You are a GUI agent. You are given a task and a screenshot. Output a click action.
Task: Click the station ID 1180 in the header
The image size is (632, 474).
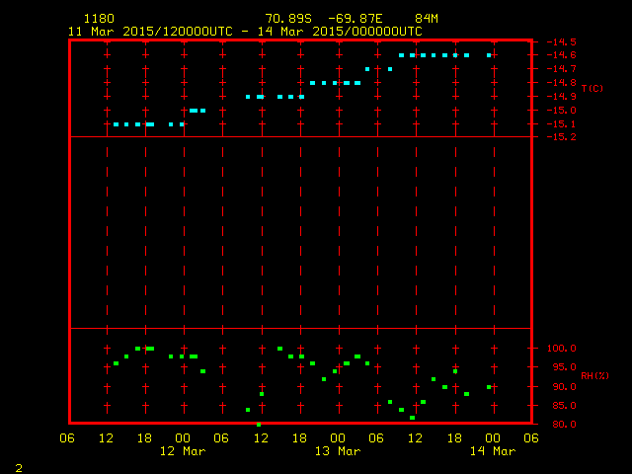pos(99,19)
